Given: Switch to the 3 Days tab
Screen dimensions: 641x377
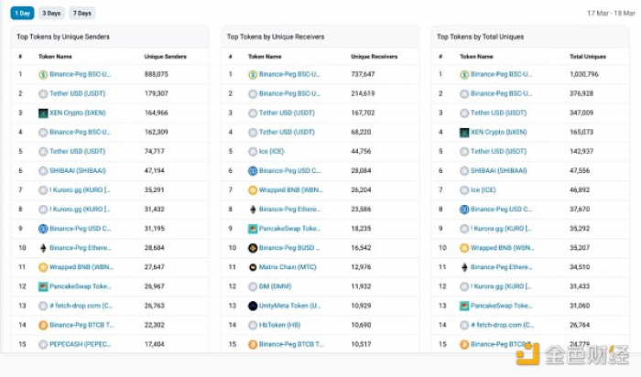Looking at the screenshot, I should (x=51, y=13).
